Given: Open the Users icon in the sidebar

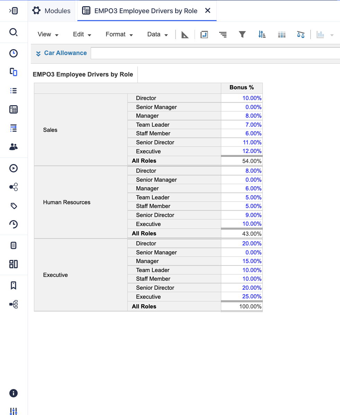Looking at the screenshot, I should [x=13, y=147].
